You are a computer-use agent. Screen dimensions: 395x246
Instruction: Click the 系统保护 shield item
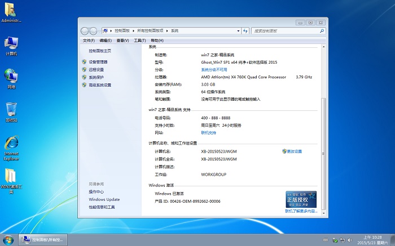[x=96, y=77]
